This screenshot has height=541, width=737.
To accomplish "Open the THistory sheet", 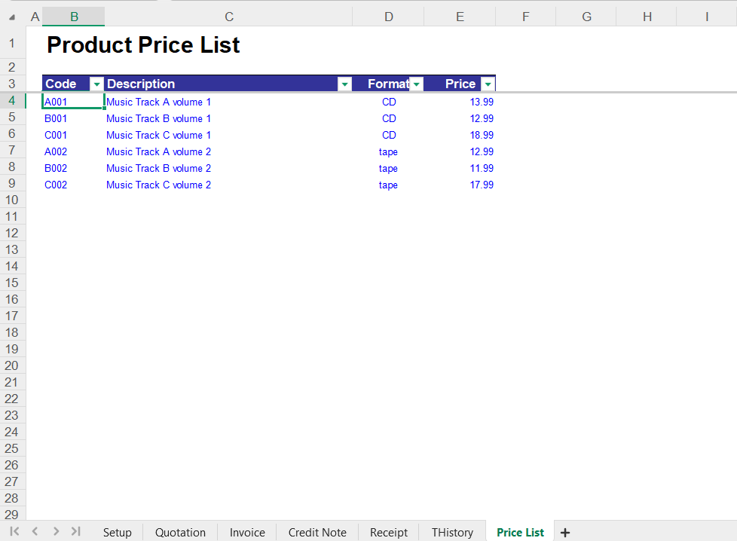I will click(x=451, y=532).
